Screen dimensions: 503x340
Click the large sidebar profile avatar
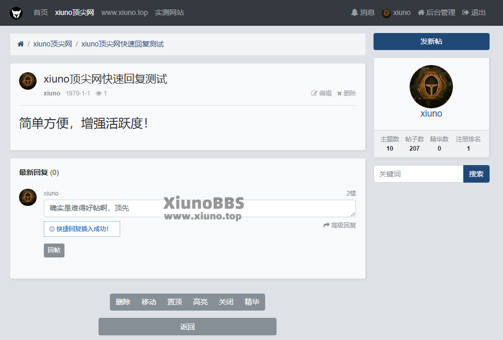(x=431, y=87)
